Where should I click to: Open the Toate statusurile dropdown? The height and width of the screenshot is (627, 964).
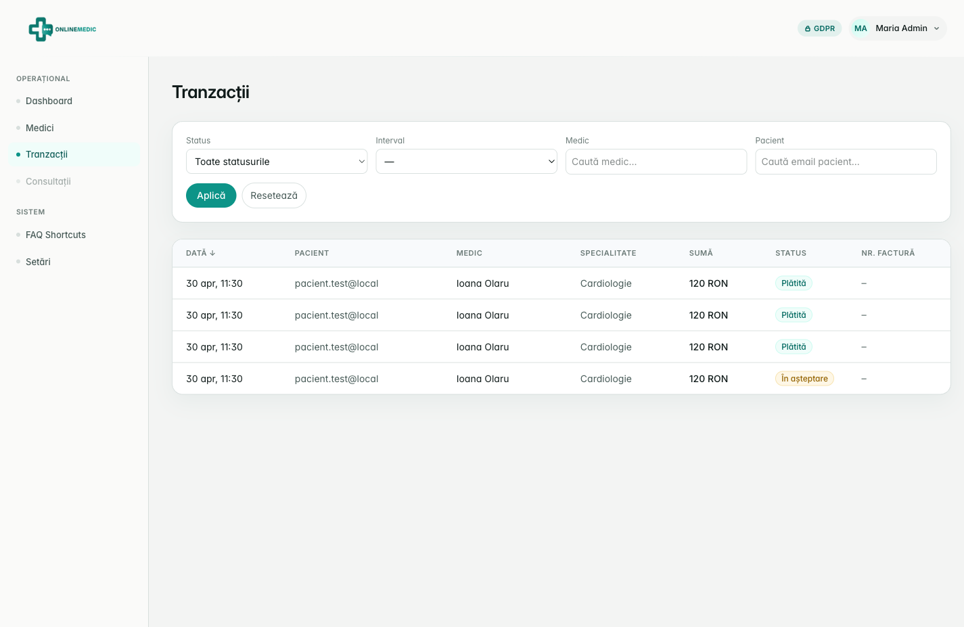tap(277, 162)
